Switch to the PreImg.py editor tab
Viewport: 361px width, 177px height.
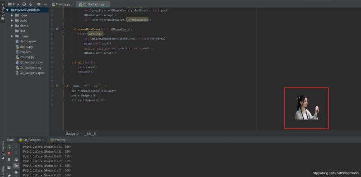click(63, 5)
